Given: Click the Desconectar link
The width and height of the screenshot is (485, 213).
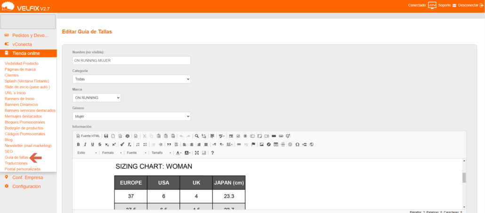Looking at the screenshot, I should pos(464,5).
